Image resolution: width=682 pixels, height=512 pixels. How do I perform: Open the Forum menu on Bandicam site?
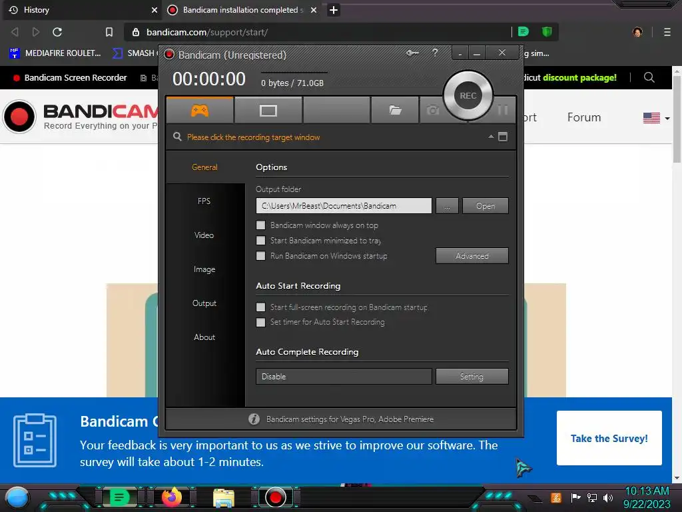[583, 117]
